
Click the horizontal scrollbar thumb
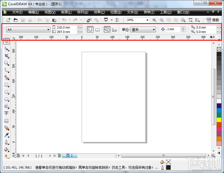tap(164, 156)
